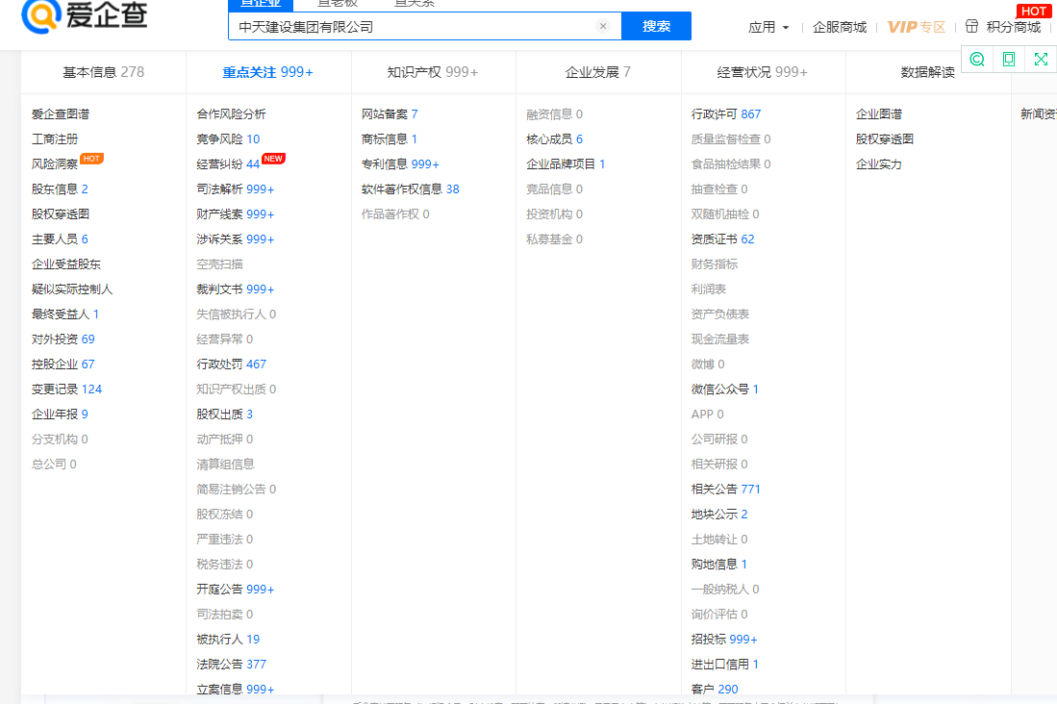
Task: Open 购地信息 1
Action: coord(718,563)
